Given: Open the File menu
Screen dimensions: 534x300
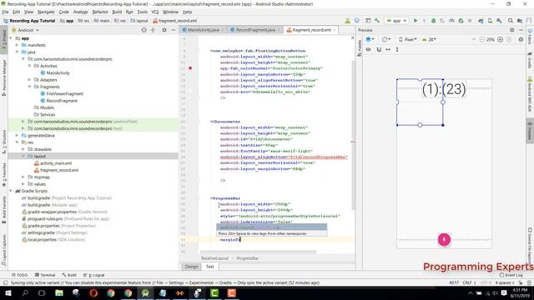Looking at the screenshot, I should coord(6,12).
